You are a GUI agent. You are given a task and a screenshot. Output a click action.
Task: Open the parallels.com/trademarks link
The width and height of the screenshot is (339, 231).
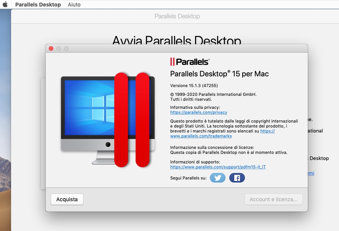click(201, 136)
